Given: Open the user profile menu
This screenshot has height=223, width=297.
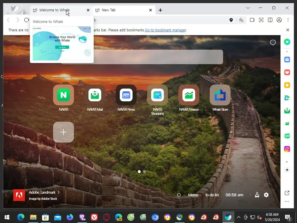Looking at the screenshot, I should [279, 20].
